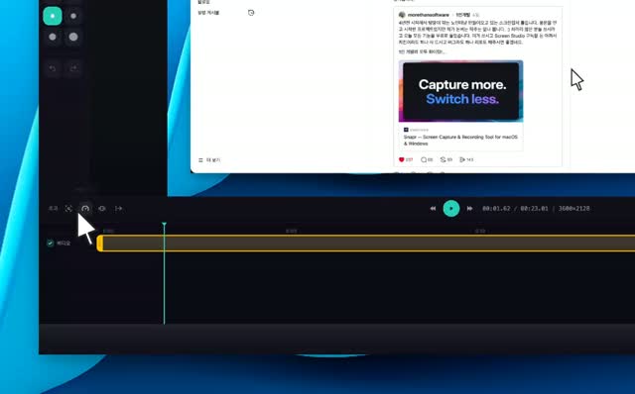Select the green highlighted cursor size option
The height and width of the screenshot is (394, 635).
click(53, 16)
